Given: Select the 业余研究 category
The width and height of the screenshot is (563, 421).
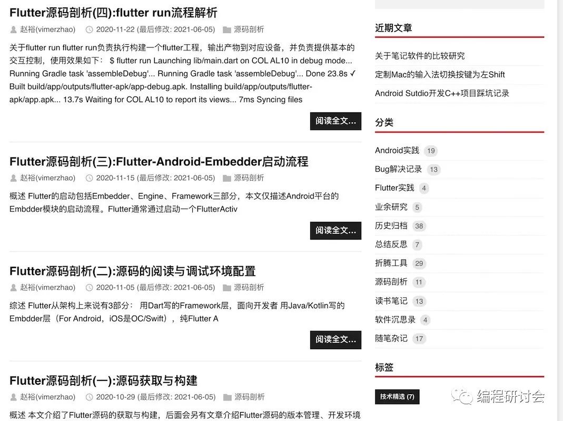Looking at the screenshot, I should tap(391, 207).
